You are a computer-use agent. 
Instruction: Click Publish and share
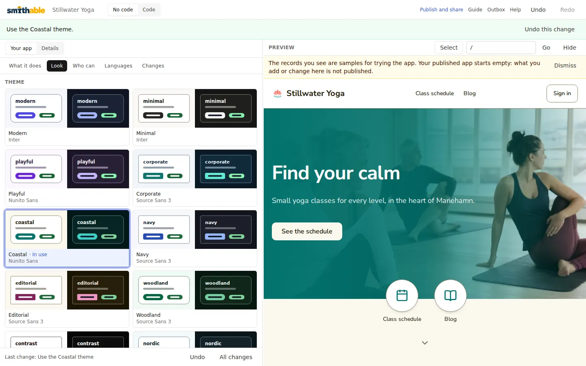click(442, 10)
